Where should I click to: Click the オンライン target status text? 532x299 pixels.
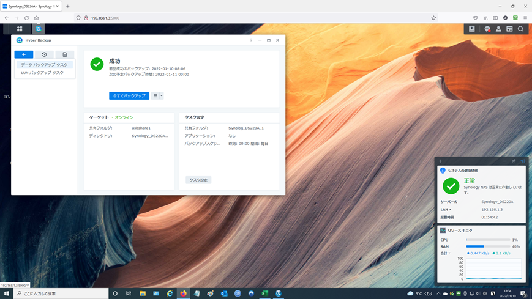124,117
